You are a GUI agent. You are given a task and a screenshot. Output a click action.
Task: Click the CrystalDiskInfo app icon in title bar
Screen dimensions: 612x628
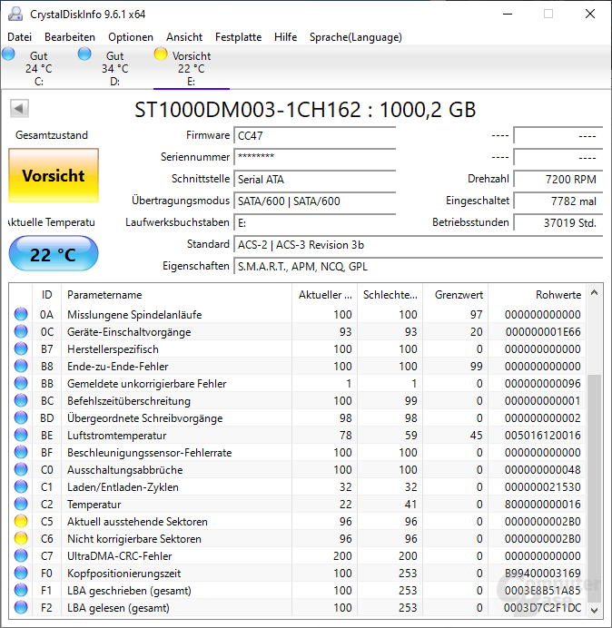pyautogui.click(x=15, y=15)
